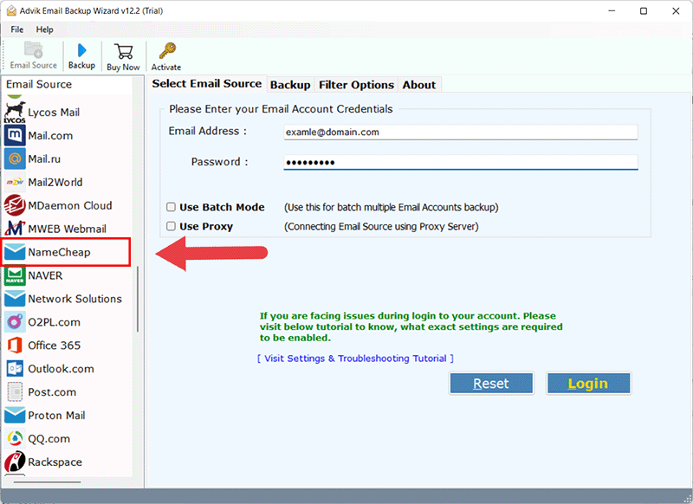Maximize the Advik Email Backup Wizard window
This screenshot has width=693, height=504.
[x=644, y=11]
